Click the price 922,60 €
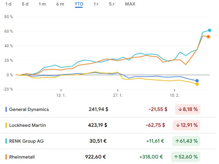 coord(96,157)
